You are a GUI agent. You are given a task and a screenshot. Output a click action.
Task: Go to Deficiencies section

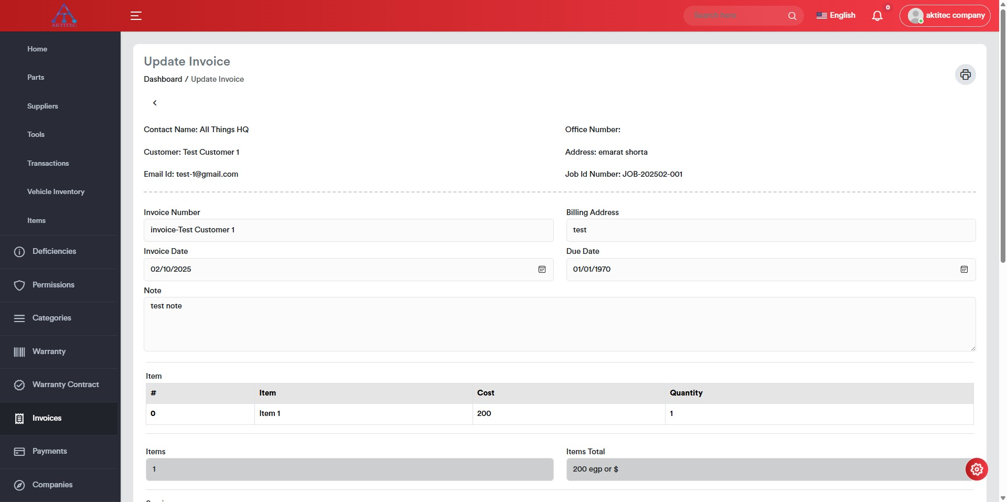point(54,251)
